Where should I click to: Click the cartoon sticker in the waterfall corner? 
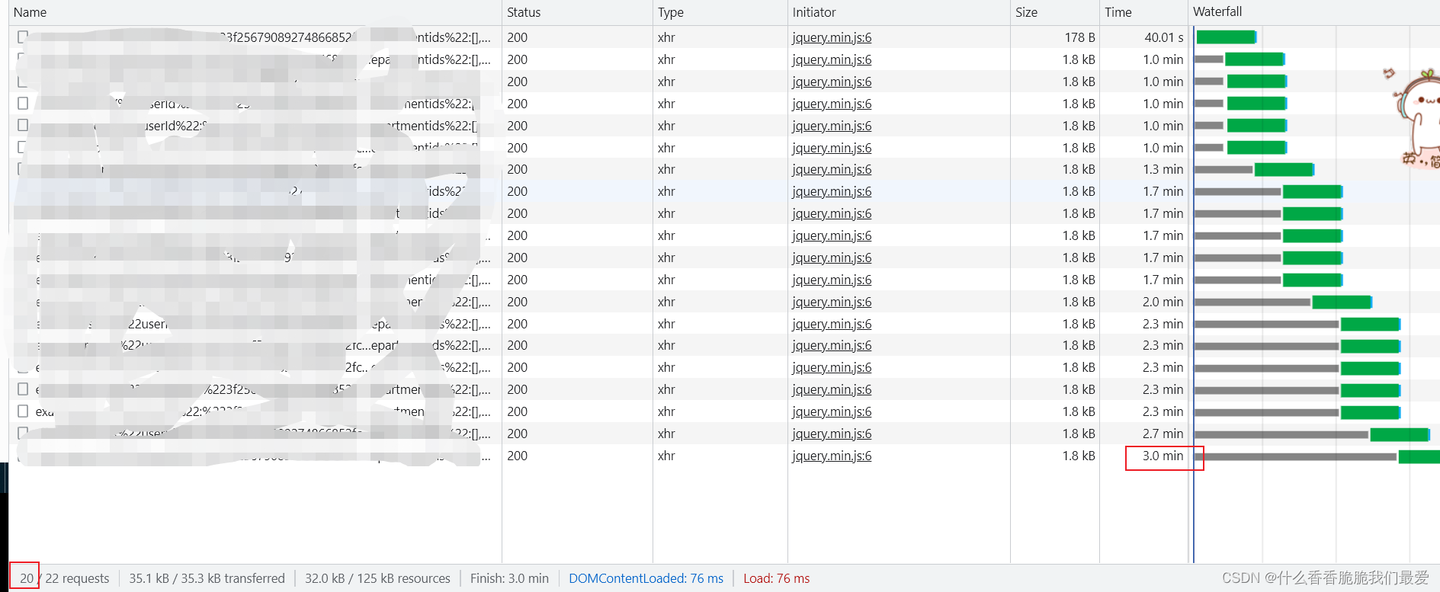point(1416,118)
